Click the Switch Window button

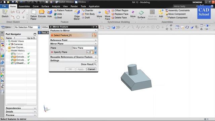pos(64,2)
